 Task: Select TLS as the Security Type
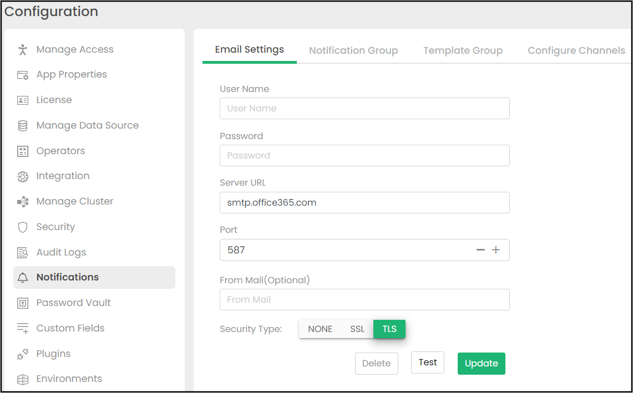389,329
